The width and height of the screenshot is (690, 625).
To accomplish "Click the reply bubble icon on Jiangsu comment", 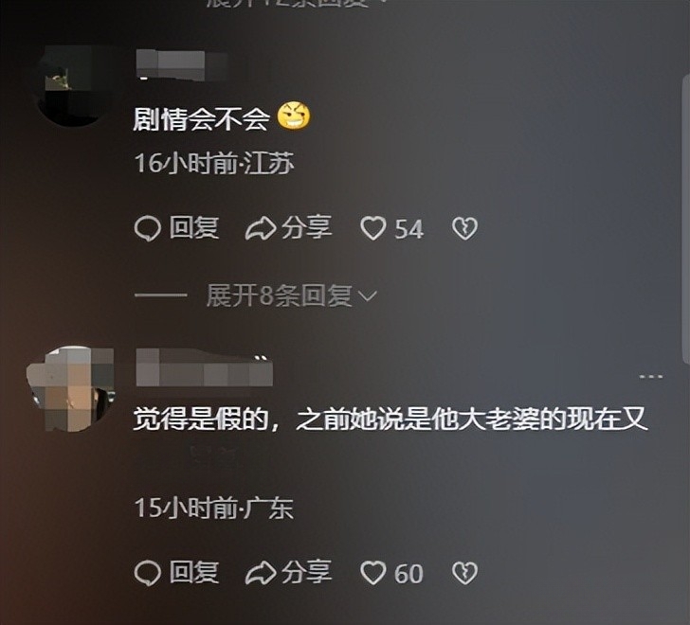I will click(147, 229).
